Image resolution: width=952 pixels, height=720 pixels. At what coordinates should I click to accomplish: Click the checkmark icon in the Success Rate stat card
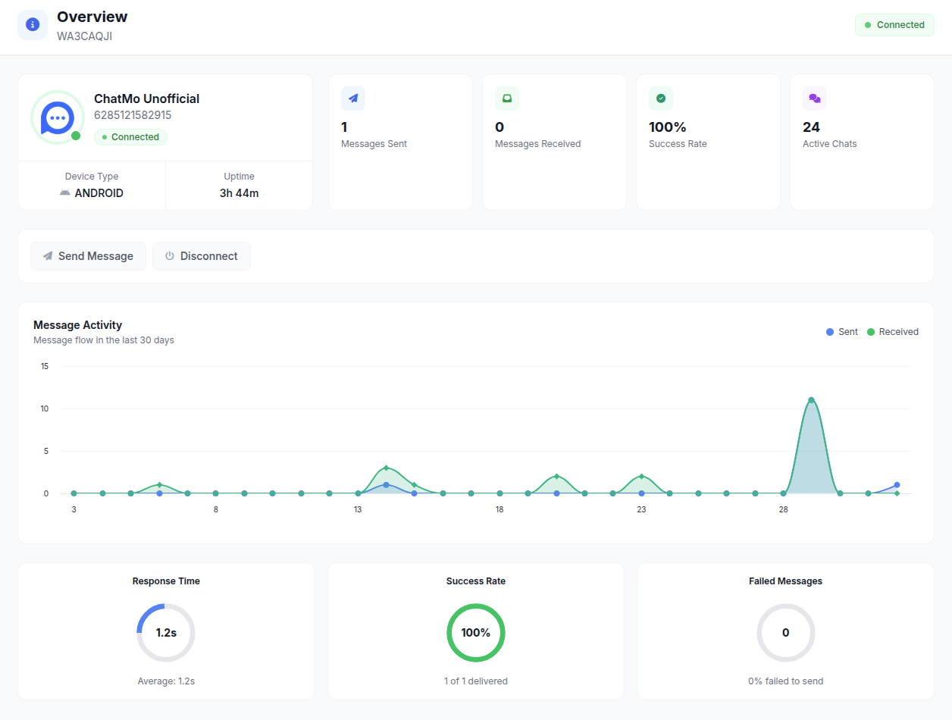coord(661,99)
